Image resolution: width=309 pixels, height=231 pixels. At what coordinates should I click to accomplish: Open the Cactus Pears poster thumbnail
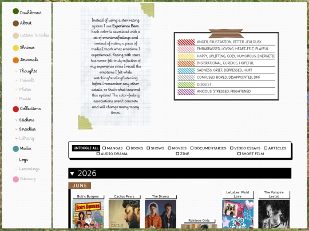(x=124, y=214)
